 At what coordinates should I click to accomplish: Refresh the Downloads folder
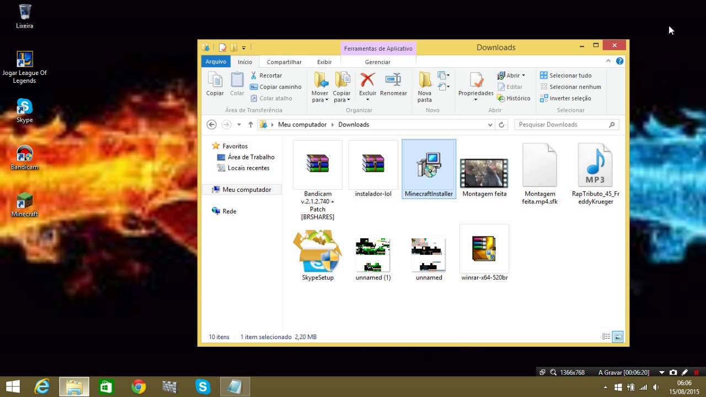(x=501, y=125)
